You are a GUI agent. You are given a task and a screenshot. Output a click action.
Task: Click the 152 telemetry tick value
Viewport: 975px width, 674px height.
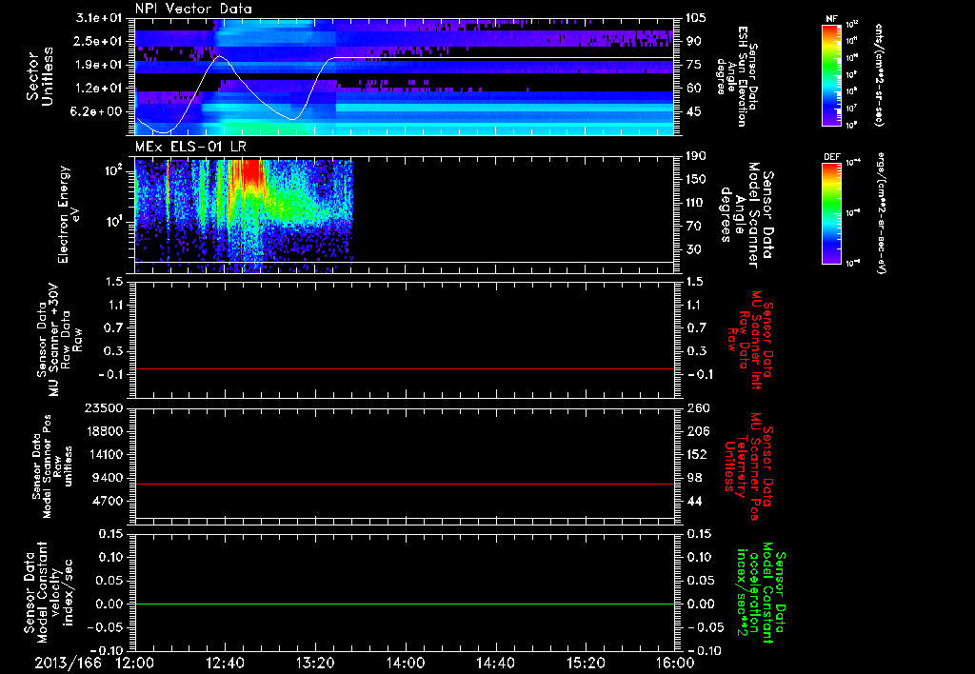point(697,454)
